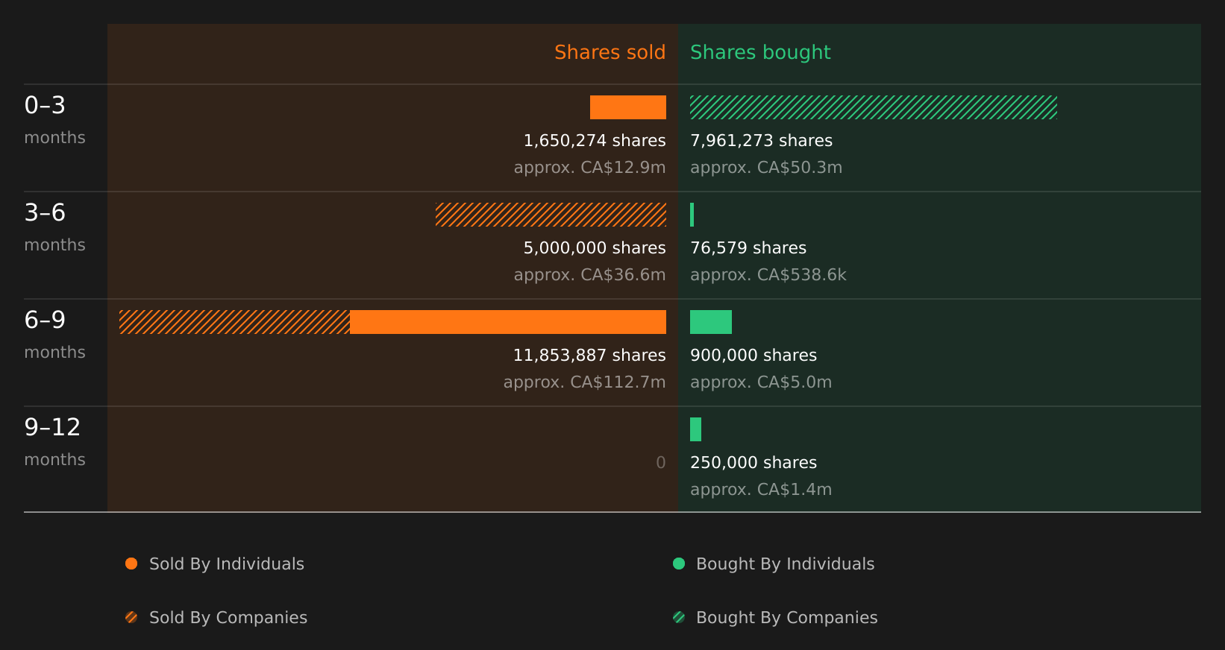
Task: Click the approx. CA$112.7m text
Action: click(584, 382)
